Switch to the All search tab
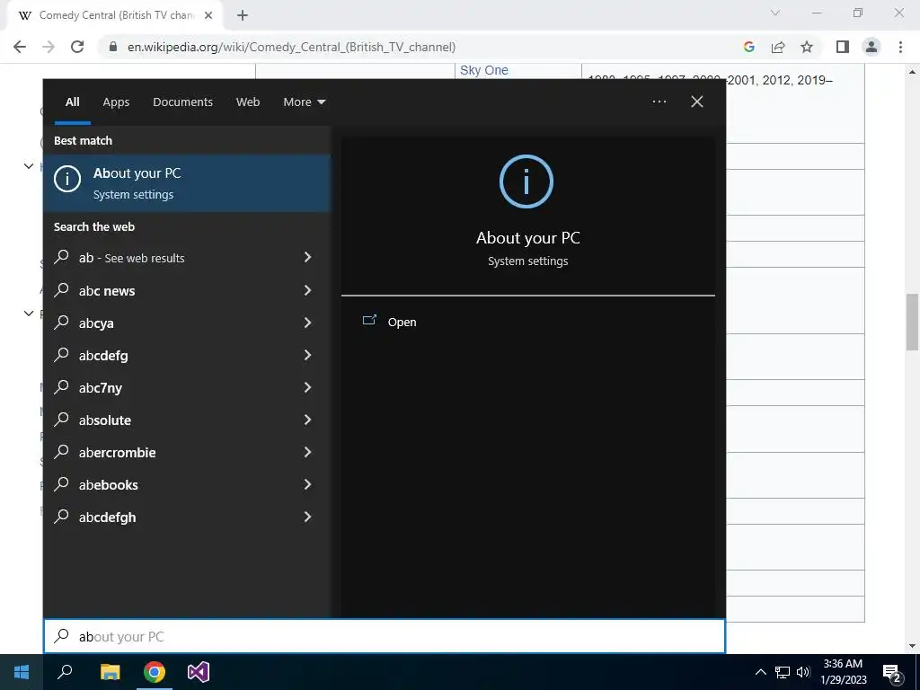The width and height of the screenshot is (920, 690). click(72, 102)
